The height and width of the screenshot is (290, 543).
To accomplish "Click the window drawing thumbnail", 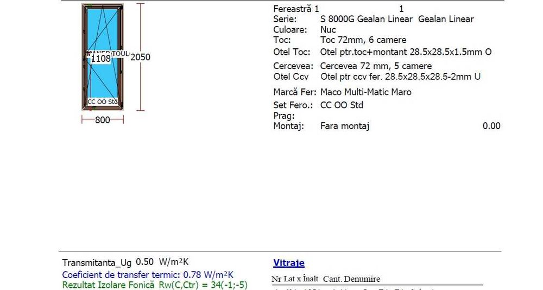I will coord(103,57).
